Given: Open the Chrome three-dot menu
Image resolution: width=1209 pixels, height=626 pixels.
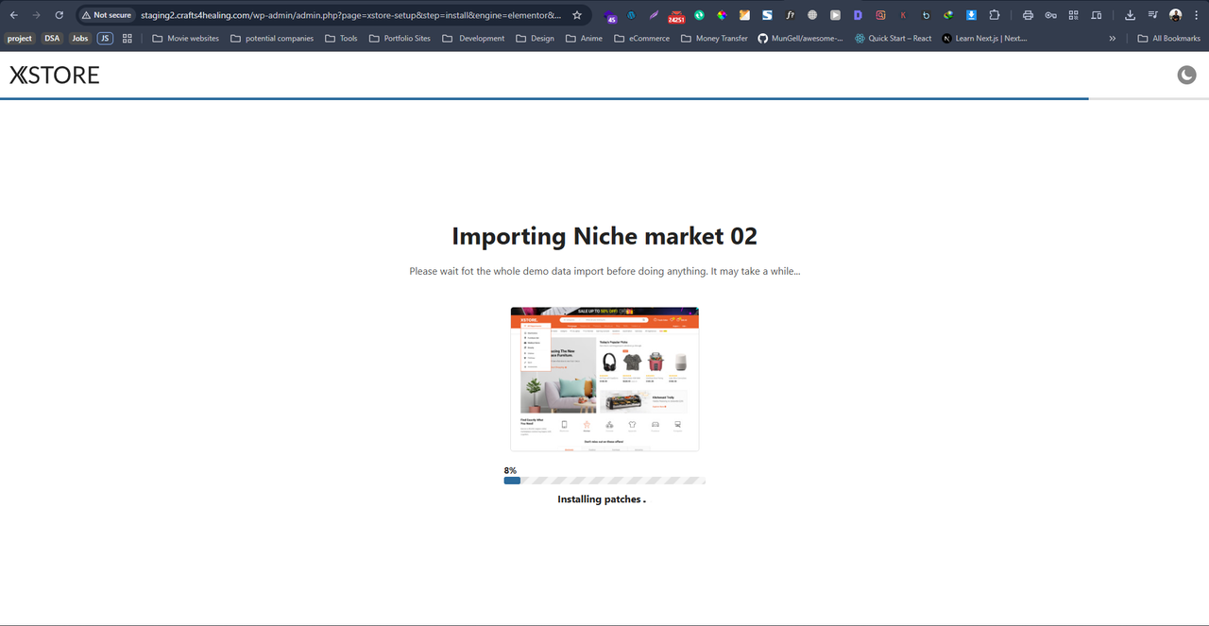Looking at the screenshot, I should [1196, 15].
